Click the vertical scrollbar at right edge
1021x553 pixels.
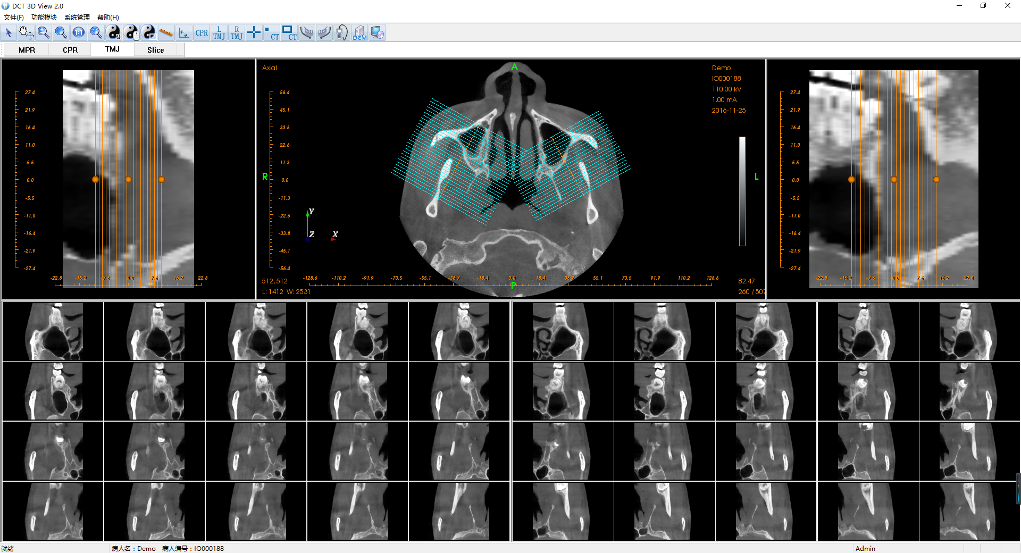(1018, 488)
